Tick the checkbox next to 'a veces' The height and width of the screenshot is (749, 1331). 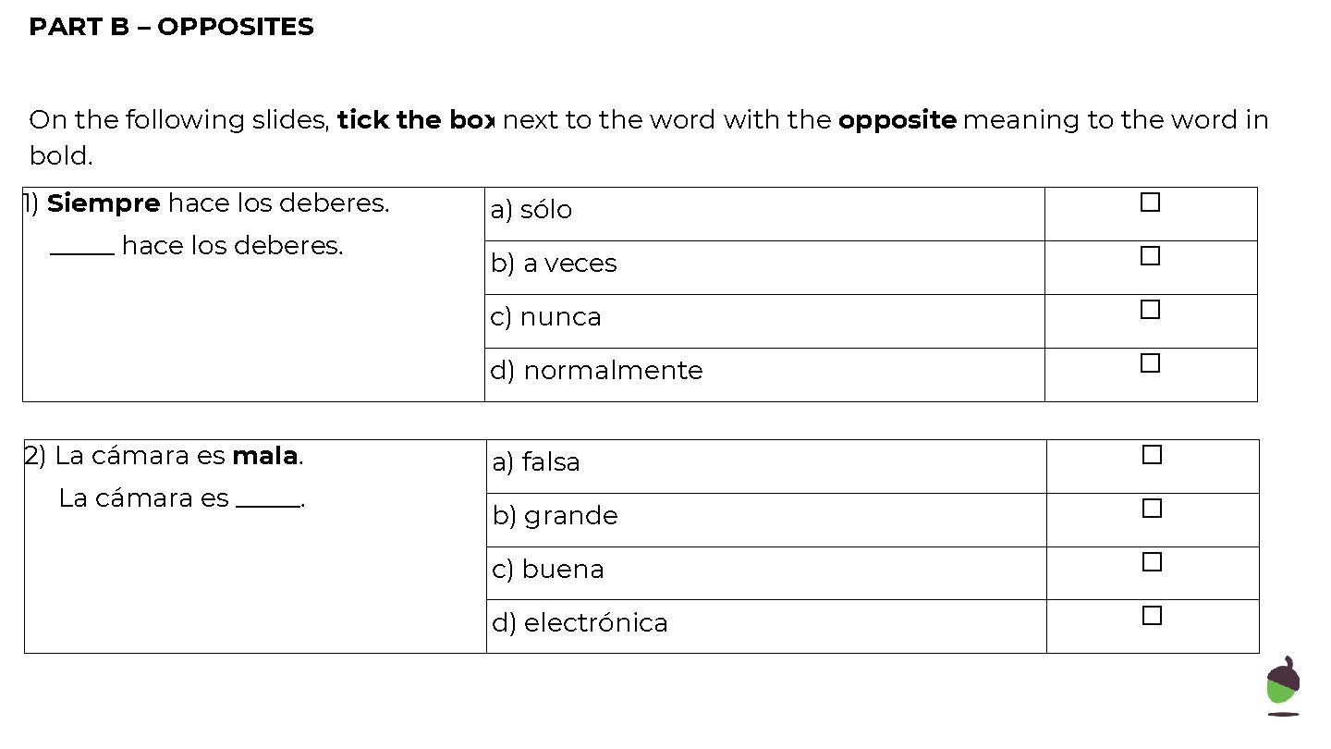[x=1150, y=256]
